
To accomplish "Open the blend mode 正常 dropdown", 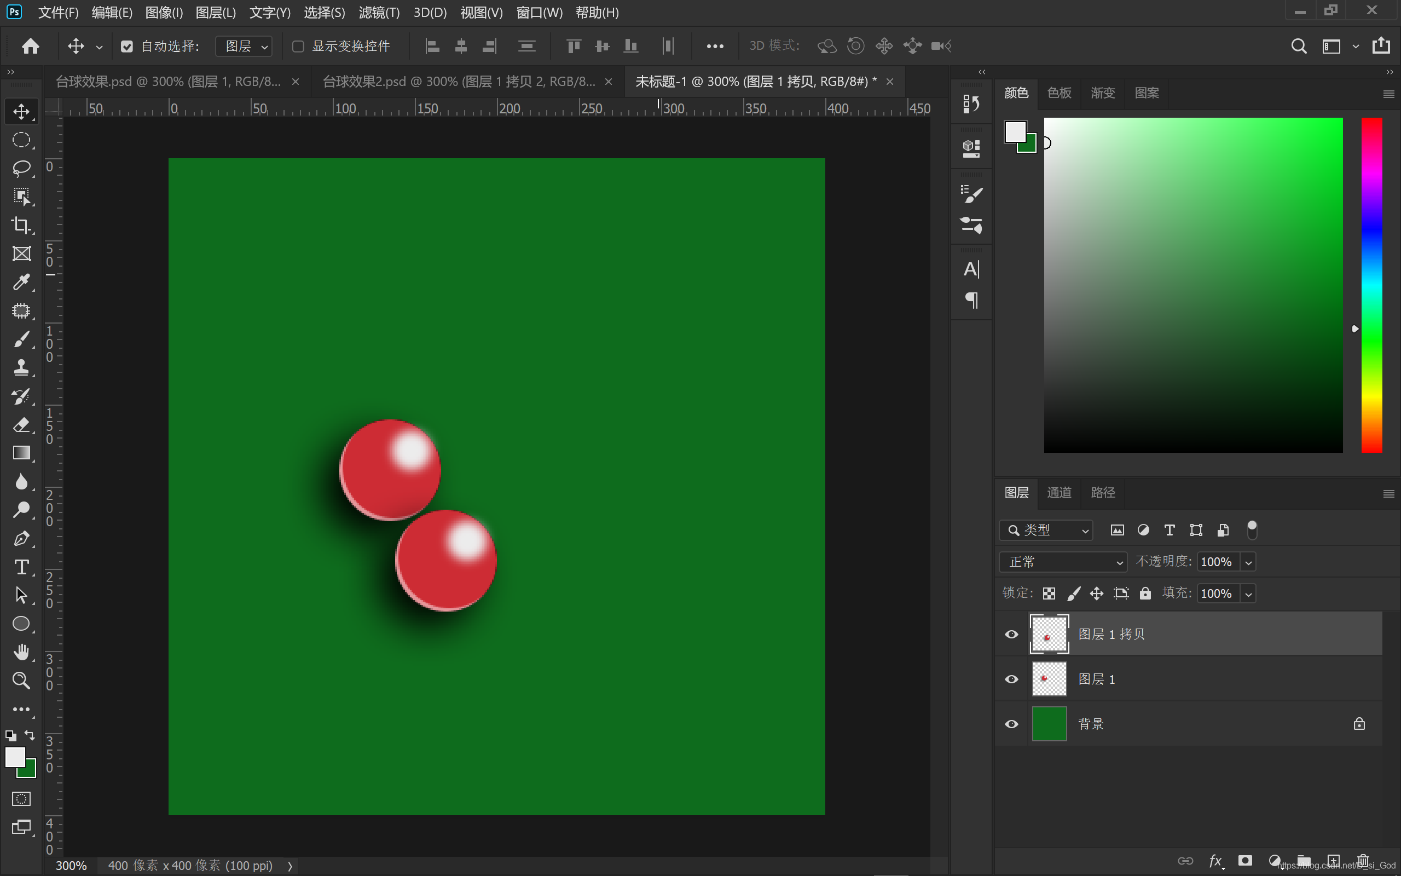I will (1063, 561).
